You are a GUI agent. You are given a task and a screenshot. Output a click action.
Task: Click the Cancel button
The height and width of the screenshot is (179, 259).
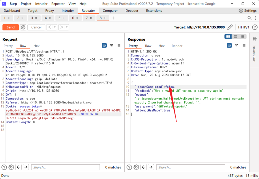pyautogui.click(x=36, y=27)
